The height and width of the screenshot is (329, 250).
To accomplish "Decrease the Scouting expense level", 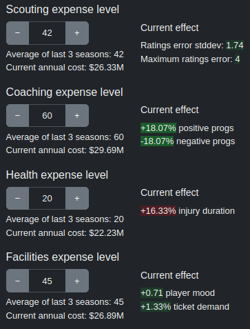I will [17, 33].
